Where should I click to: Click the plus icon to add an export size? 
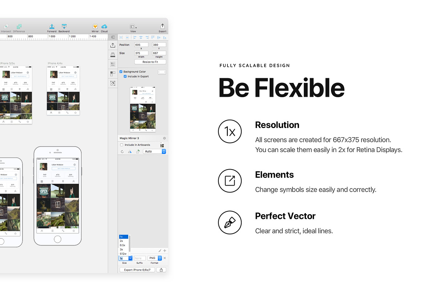point(165,251)
